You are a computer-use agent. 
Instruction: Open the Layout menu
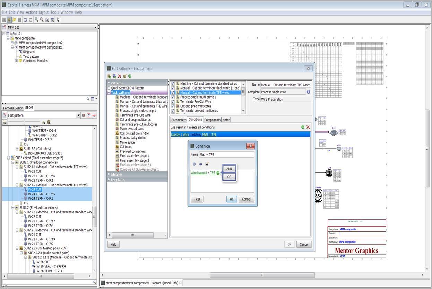click(x=43, y=12)
